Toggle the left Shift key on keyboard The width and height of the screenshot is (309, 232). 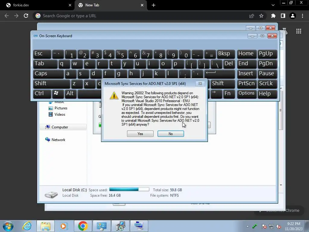click(52, 84)
